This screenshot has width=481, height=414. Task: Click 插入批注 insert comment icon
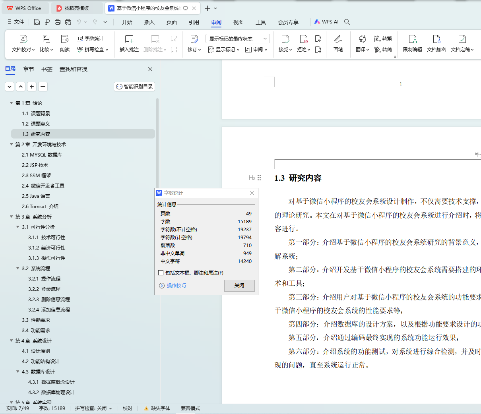[129, 39]
